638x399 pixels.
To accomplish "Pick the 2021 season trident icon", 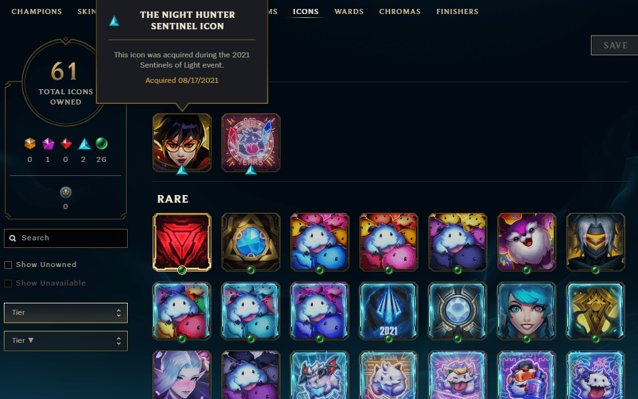I will (x=388, y=311).
